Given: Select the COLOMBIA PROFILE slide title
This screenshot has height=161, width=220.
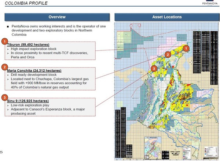Looking at the screenshot, I should pos(26,3).
